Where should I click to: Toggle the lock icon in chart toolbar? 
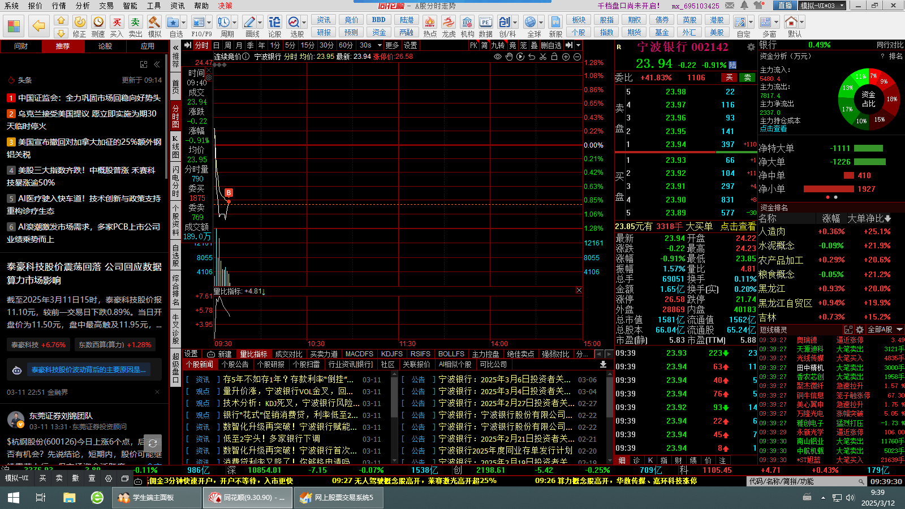pyautogui.click(x=554, y=57)
